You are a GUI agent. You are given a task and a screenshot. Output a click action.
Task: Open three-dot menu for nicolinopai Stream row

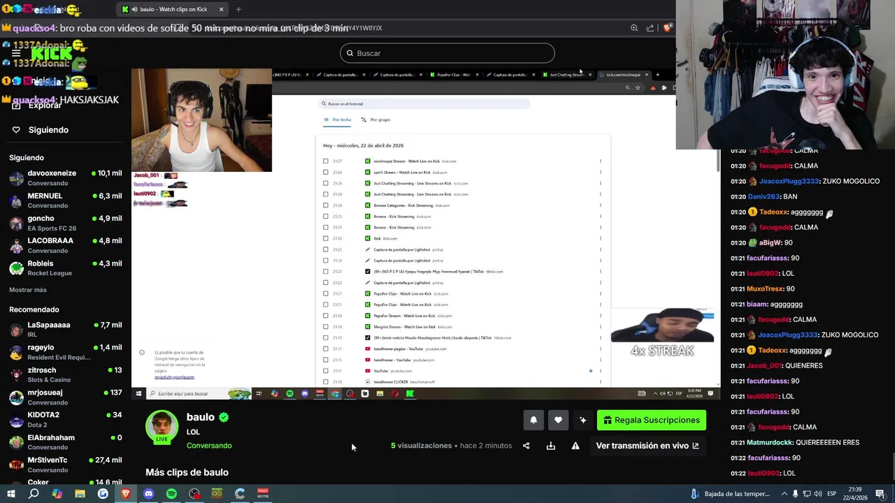601,161
